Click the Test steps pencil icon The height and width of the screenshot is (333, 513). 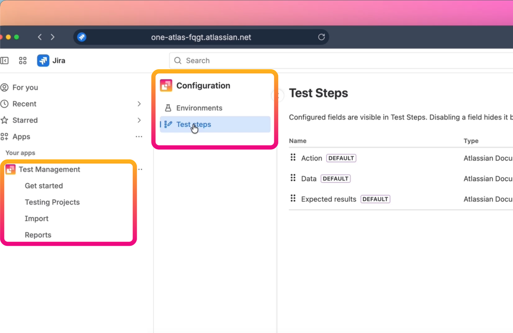point(168,124)
